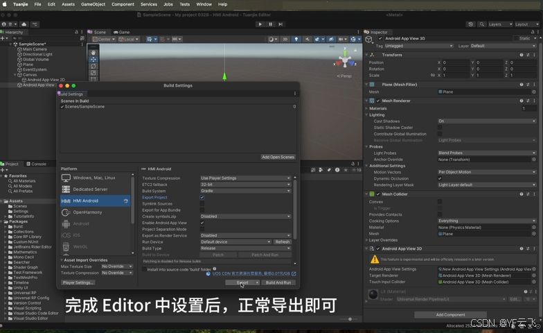Select the Scale tool in scene

pyautogui.click(x=93, y=73)
